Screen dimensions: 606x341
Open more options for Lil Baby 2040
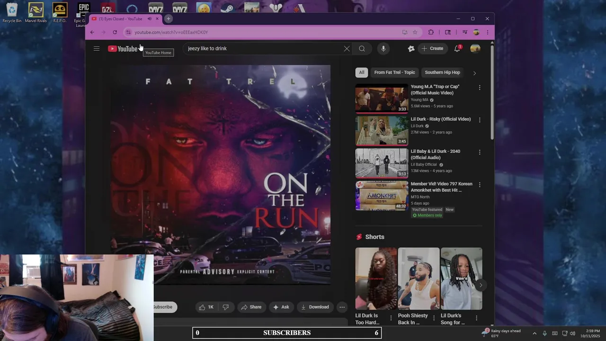(480, 152)
